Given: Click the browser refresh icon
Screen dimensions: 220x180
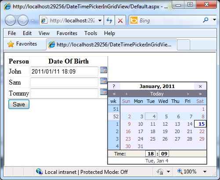Looking at the screenshot, I should 109,21.
